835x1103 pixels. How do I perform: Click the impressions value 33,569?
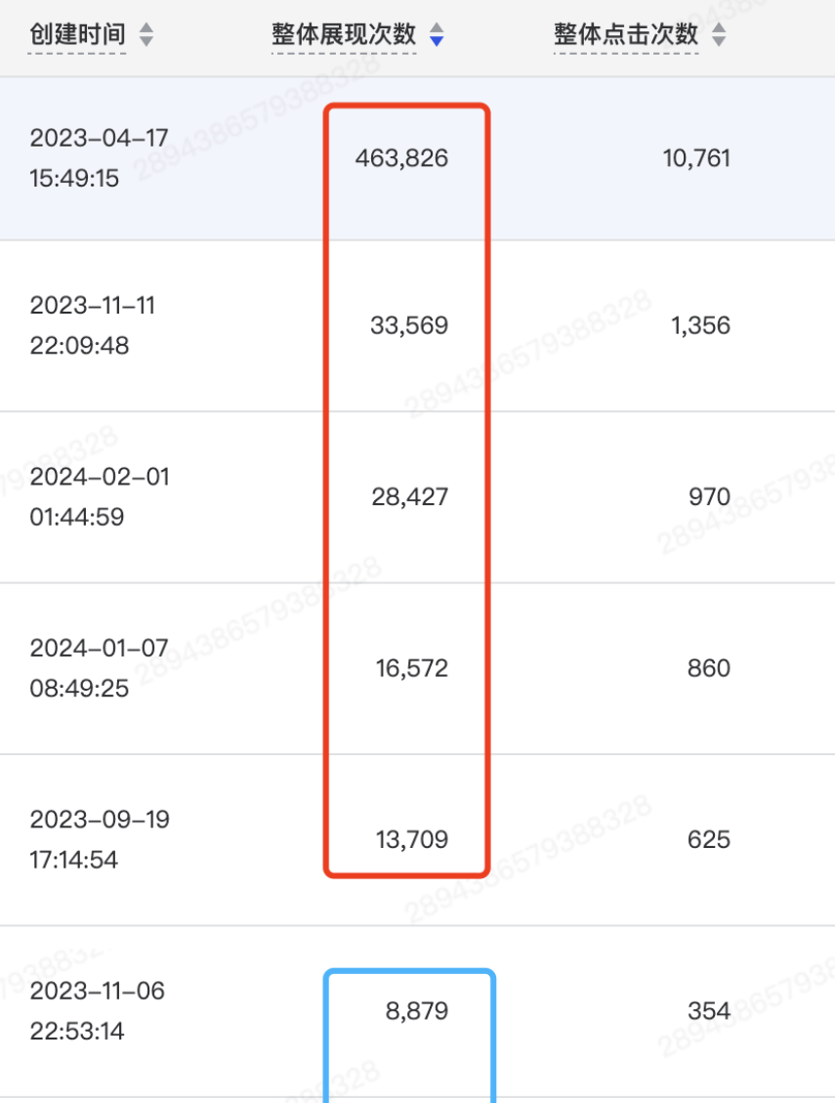tap(409, 325)
